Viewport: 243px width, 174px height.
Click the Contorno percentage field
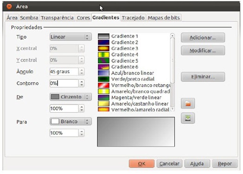(x=64, y=83)
